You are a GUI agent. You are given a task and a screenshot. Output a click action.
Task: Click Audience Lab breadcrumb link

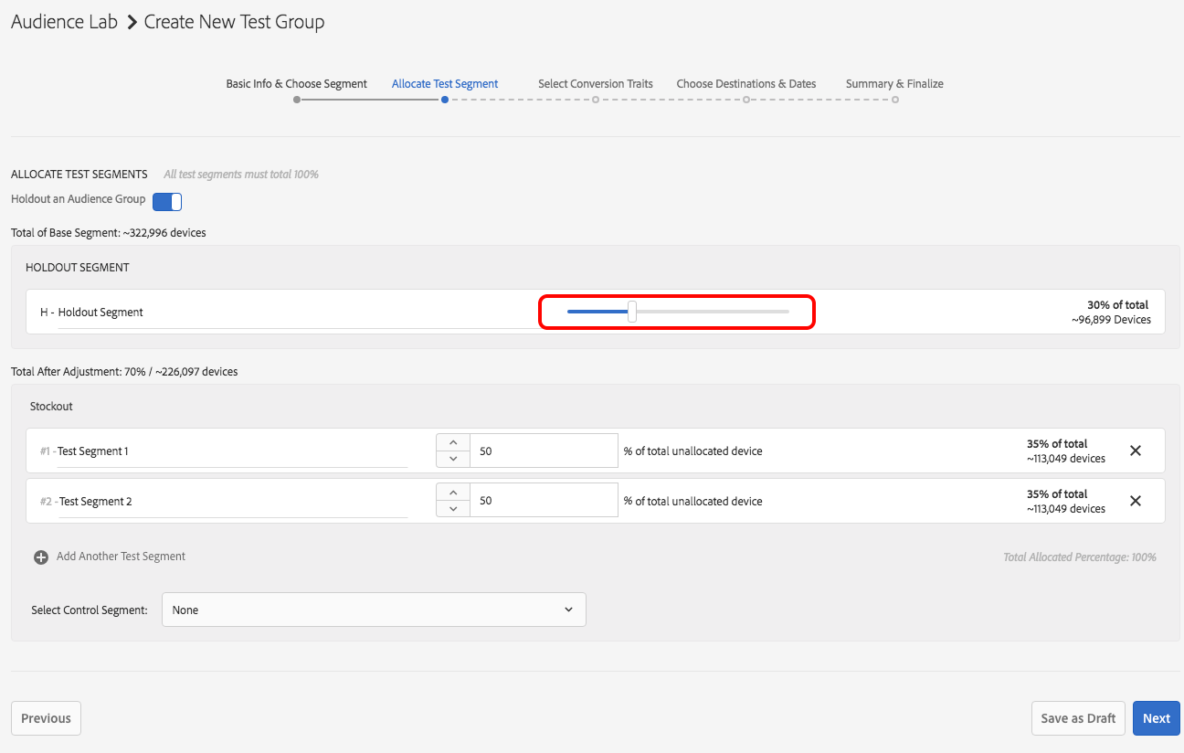[64, 22]
